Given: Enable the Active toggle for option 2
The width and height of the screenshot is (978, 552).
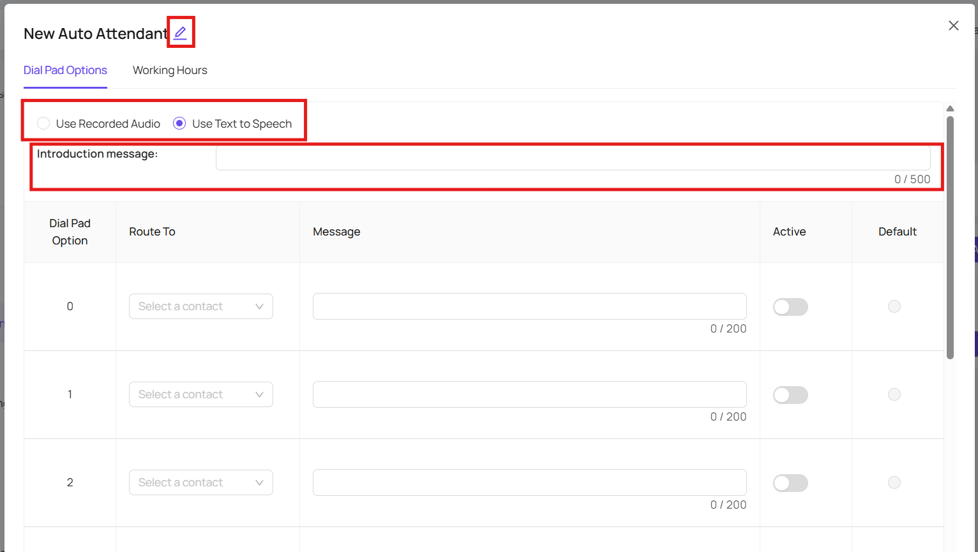Looking at the screenshot, I should pyautogui.click(x=790, y=483).
